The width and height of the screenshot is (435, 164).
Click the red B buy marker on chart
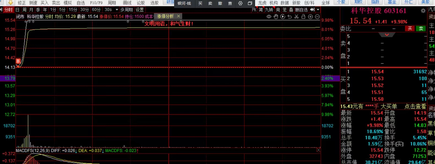point(18,61)
